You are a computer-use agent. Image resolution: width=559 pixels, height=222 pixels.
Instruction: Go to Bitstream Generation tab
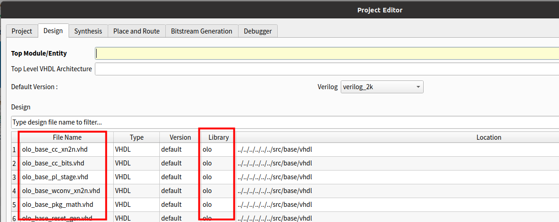click(x=202, y=31)
